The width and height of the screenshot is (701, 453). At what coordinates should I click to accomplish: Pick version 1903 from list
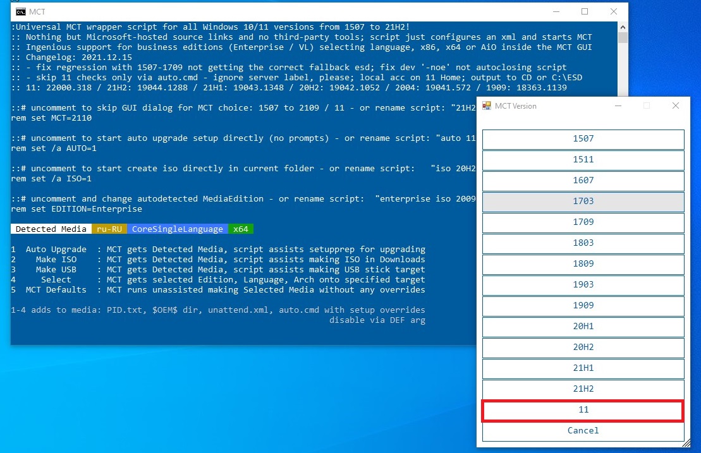(x=583, y=285)
